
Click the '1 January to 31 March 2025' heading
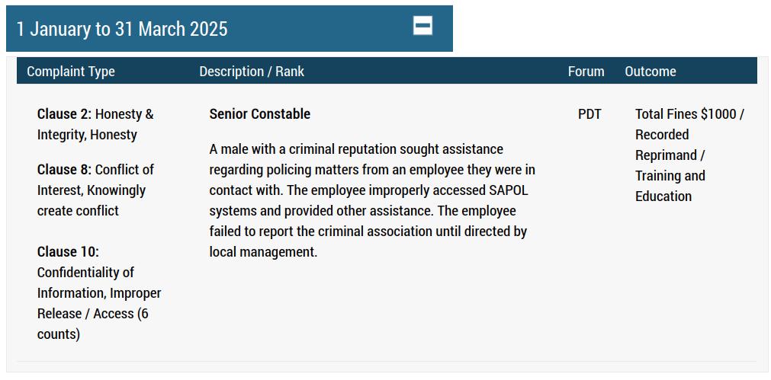click(x=122, y=29)
